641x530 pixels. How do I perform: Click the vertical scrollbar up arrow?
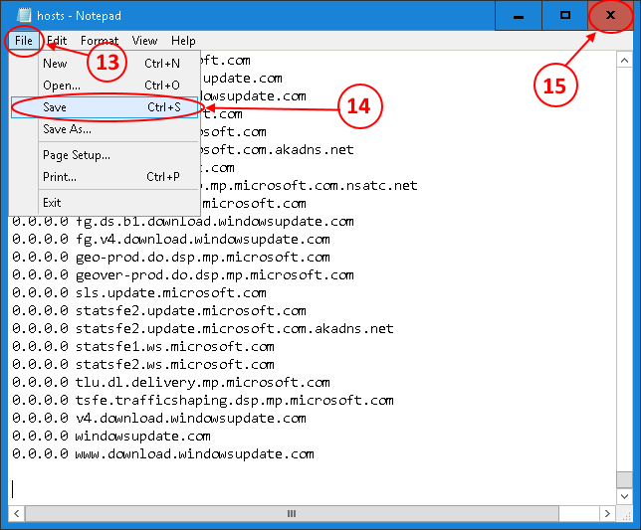(x=624, y=61)
